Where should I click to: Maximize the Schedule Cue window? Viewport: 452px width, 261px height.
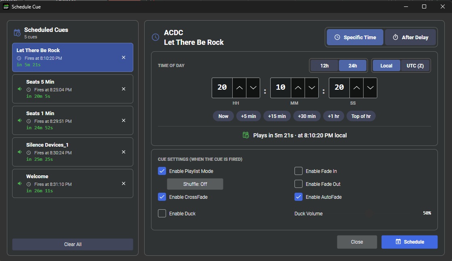424,6
